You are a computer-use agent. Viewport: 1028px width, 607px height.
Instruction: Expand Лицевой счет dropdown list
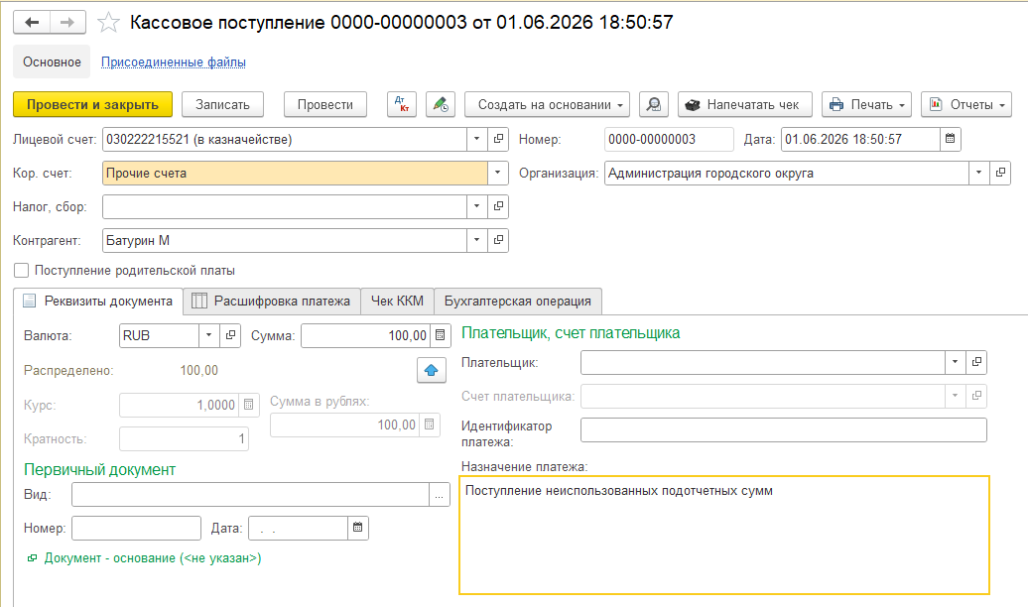click(x=476, y=139)
